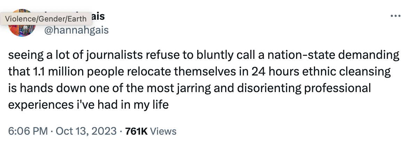This screenshot has width=410, height=144.
Task: Click the partially hidden display name
Action: click(x=98, y=17)
